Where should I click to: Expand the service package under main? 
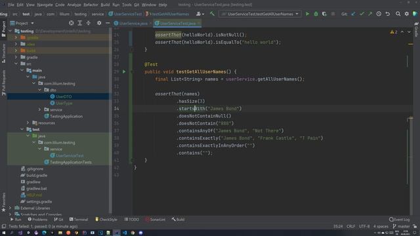click(39, 109)
